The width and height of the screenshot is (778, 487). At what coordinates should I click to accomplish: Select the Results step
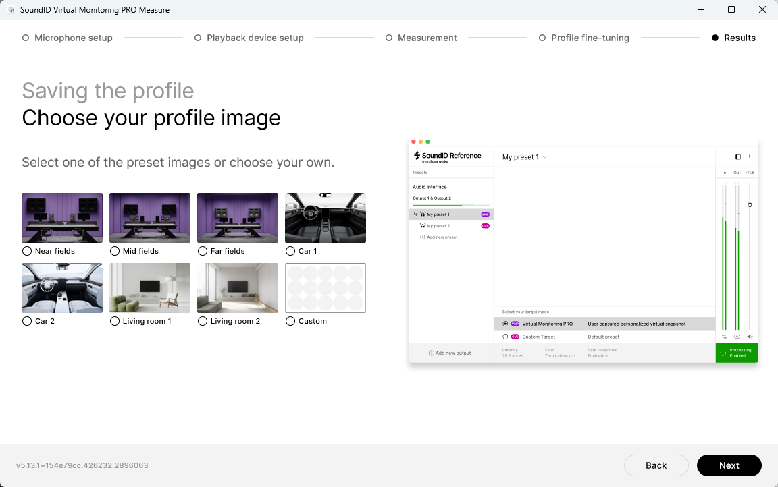tap(733, 38)
